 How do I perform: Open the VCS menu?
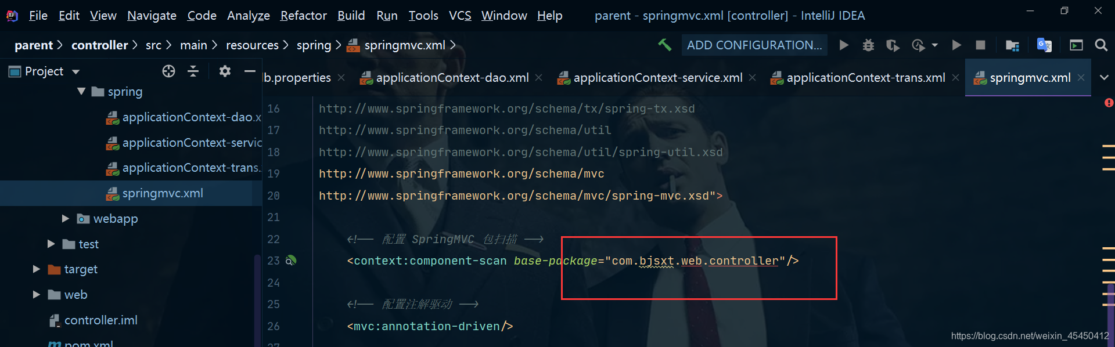pyautogui.click(x=460, y=16)
